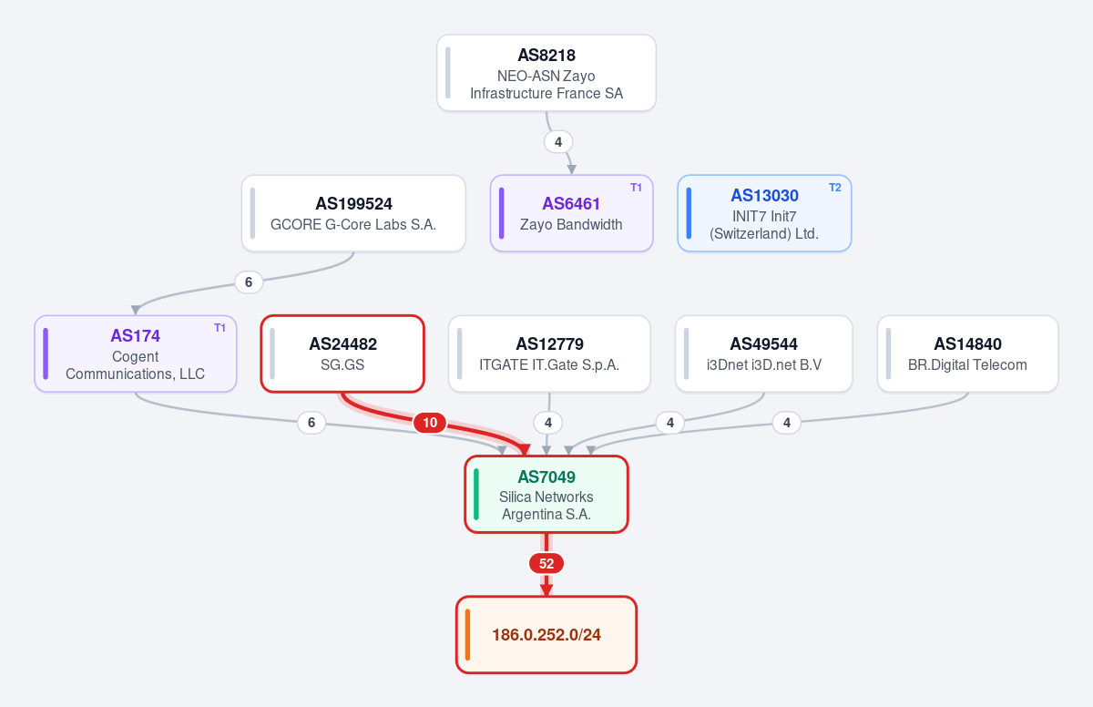
Task: Click the edge label 6 below AS174
Action: 312,423
